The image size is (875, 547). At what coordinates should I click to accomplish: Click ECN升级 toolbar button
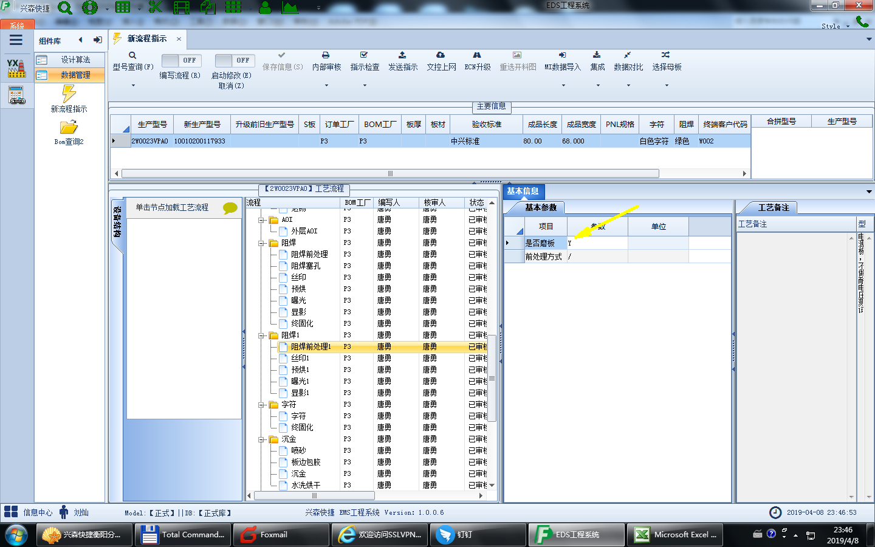(x=478, y=61)
